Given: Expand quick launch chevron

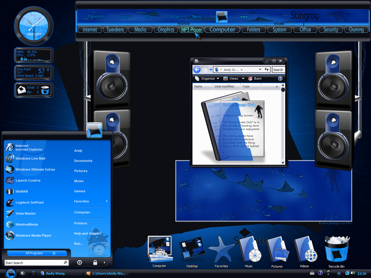Looking at the screenshot, I should [33, 271].
